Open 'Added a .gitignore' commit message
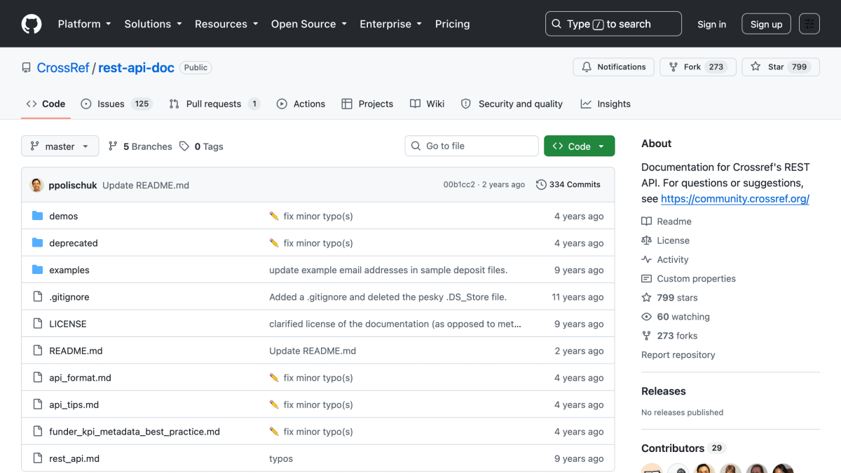 point(388,297)
